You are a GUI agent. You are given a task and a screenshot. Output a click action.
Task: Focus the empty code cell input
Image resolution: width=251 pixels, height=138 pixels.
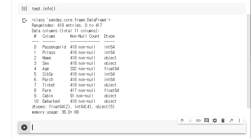136,127
